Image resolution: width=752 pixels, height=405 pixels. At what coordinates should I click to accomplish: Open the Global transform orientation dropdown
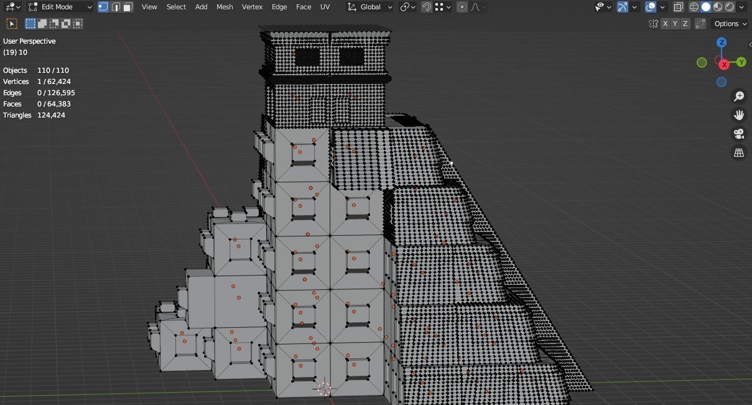point(370,7)
